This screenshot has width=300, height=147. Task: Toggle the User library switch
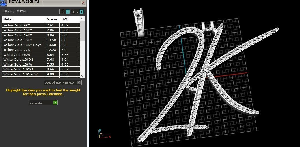tap(77, 12)
